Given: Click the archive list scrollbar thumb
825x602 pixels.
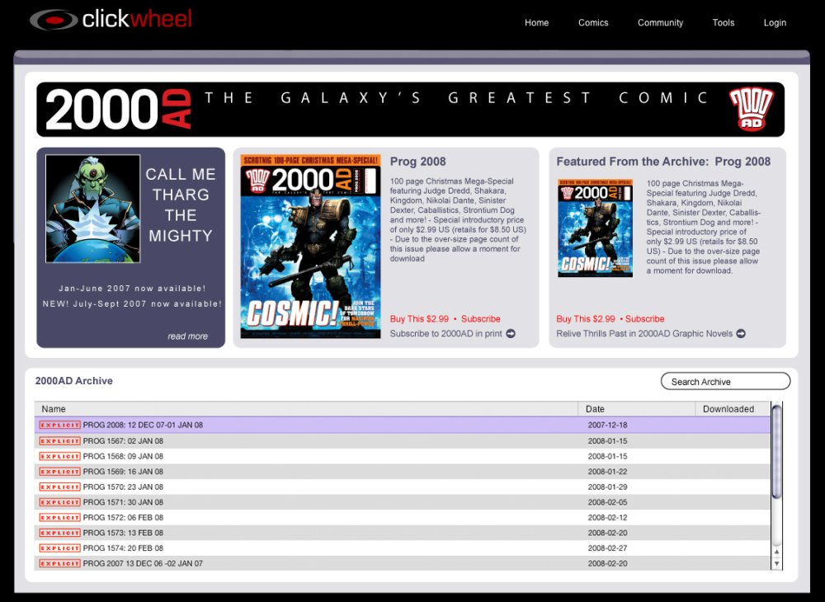Looking at the screenshot, I should point(776,452).
